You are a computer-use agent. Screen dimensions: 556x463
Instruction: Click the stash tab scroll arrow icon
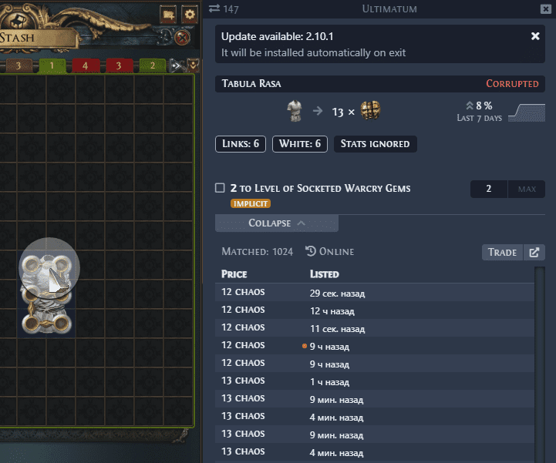[176, 65]
